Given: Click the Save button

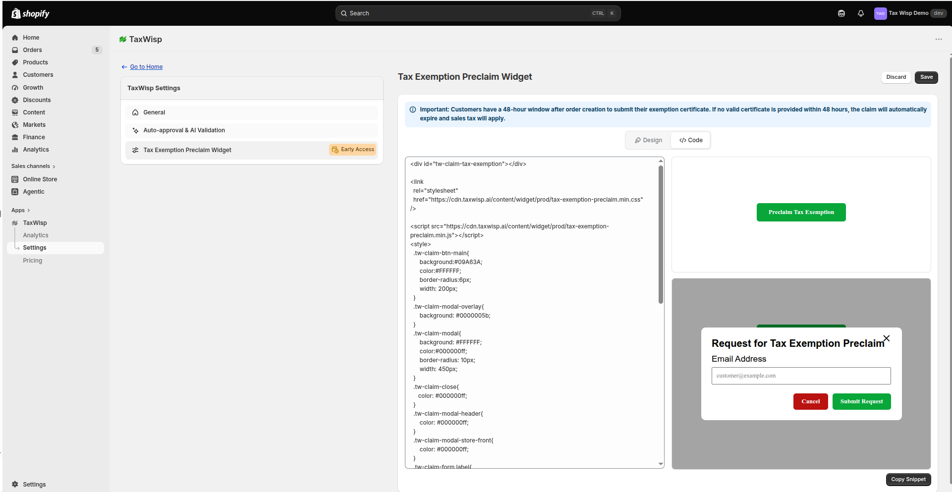Looking at the screenshot, I should [x=926, y=77].
